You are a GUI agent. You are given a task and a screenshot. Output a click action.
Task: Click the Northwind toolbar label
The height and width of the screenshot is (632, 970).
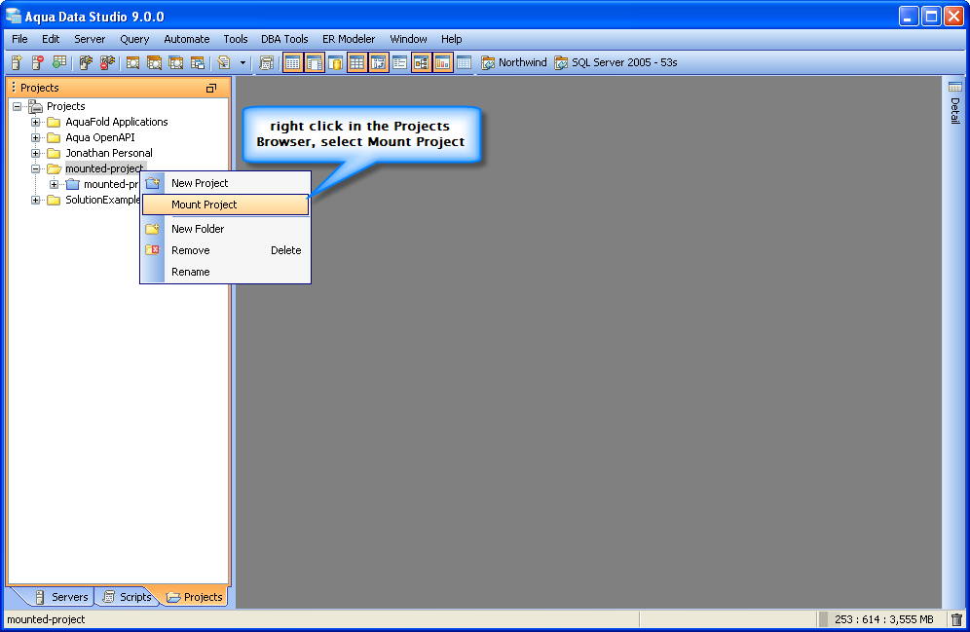tap(523, 62)
